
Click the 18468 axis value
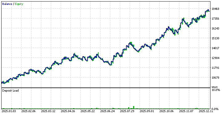click(x=215, y=9)
